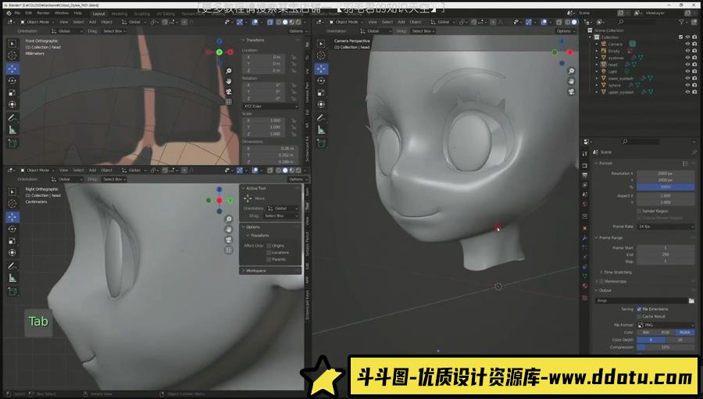The image size is (703, 399).
Task: Click zoom magnifier icon in Right Orthographic viewport
Action: (229, 219)
